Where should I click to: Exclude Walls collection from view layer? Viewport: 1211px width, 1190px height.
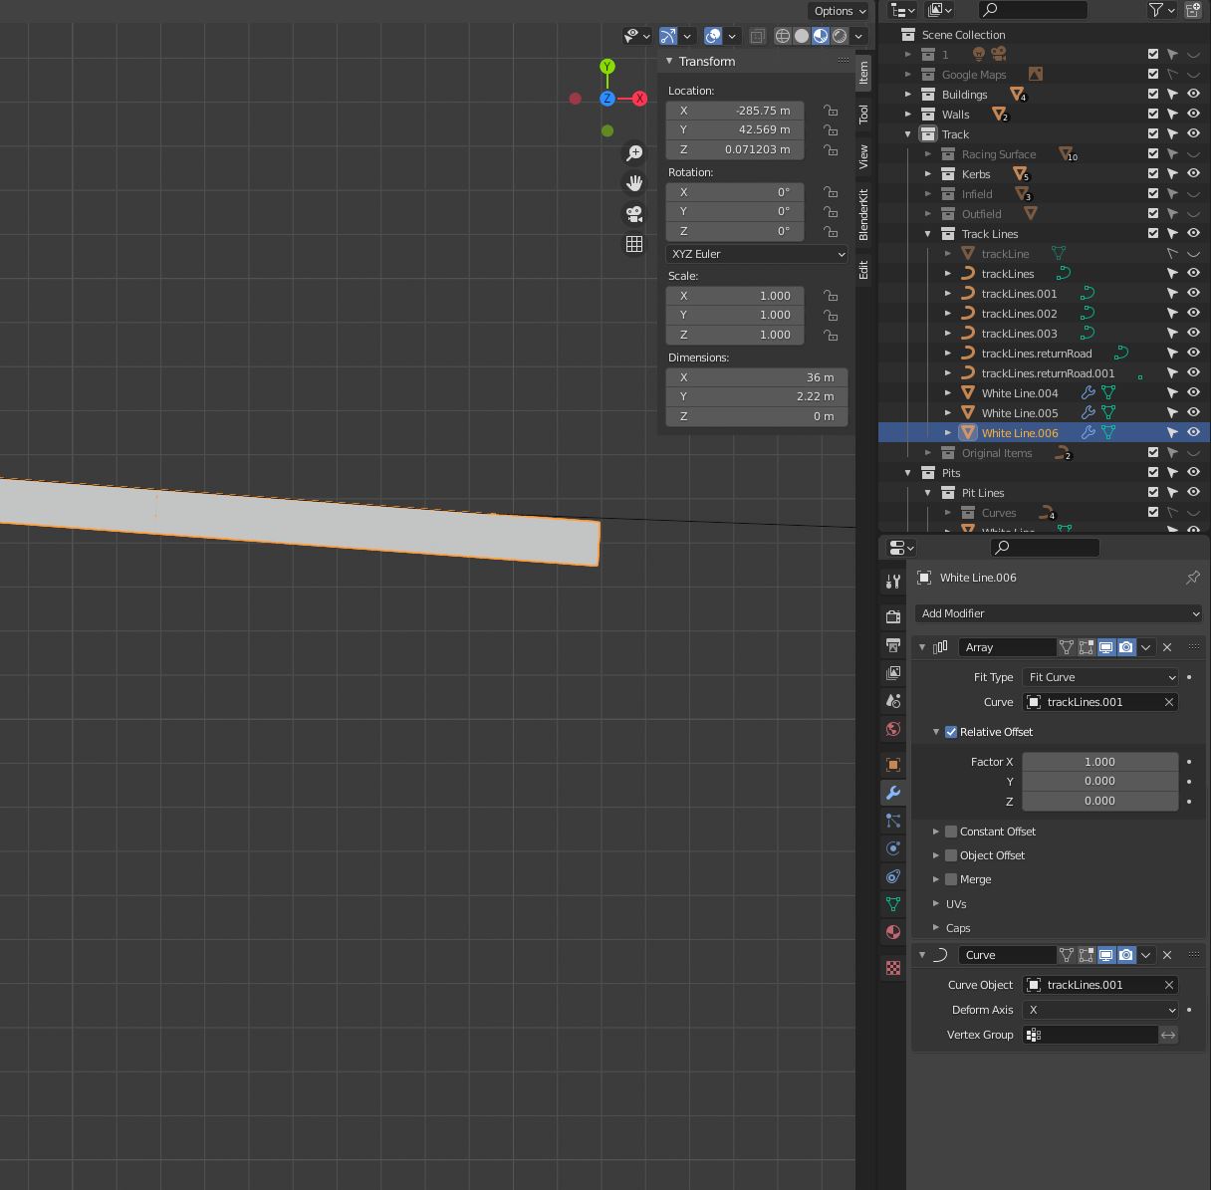coord(1153,115)
